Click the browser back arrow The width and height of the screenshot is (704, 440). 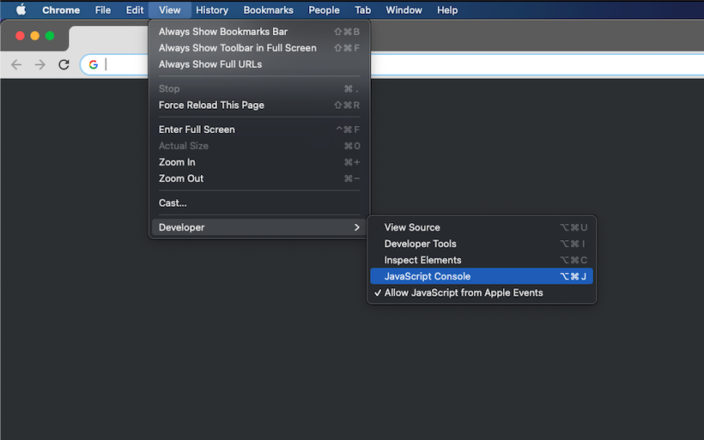click(16, 64)
